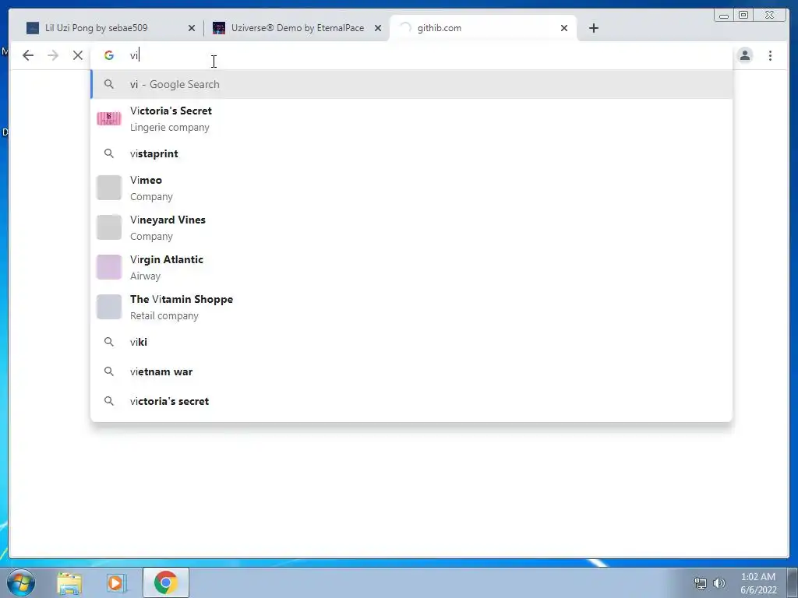Select Virgin Atlantic airway suggestion
The width and height of the screenshot is (798, 598).
click(x=411, y=267)
